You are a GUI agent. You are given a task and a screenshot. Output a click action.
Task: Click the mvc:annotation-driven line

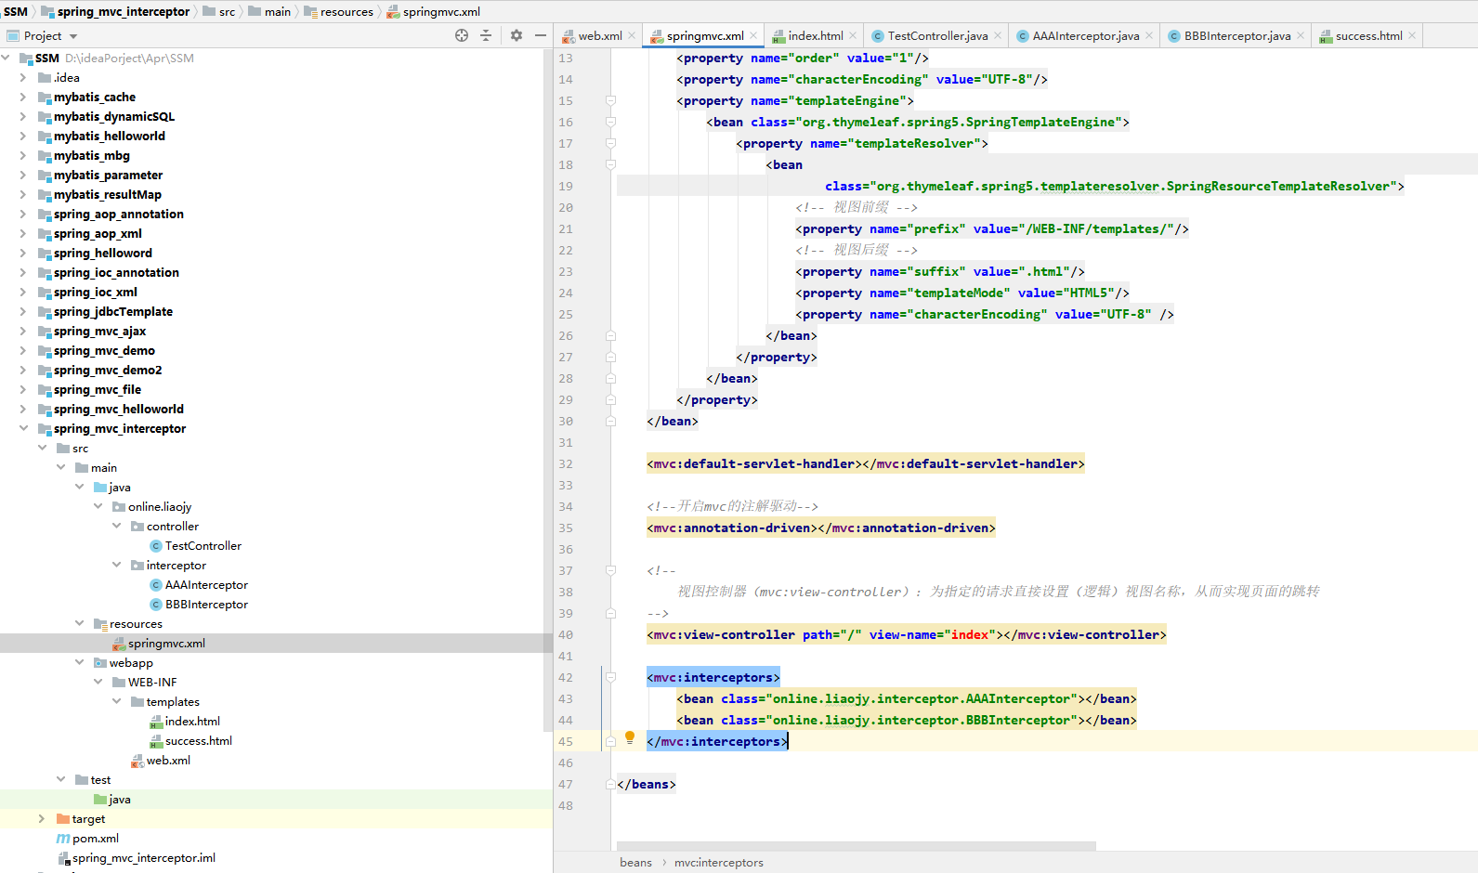(821, 528)
